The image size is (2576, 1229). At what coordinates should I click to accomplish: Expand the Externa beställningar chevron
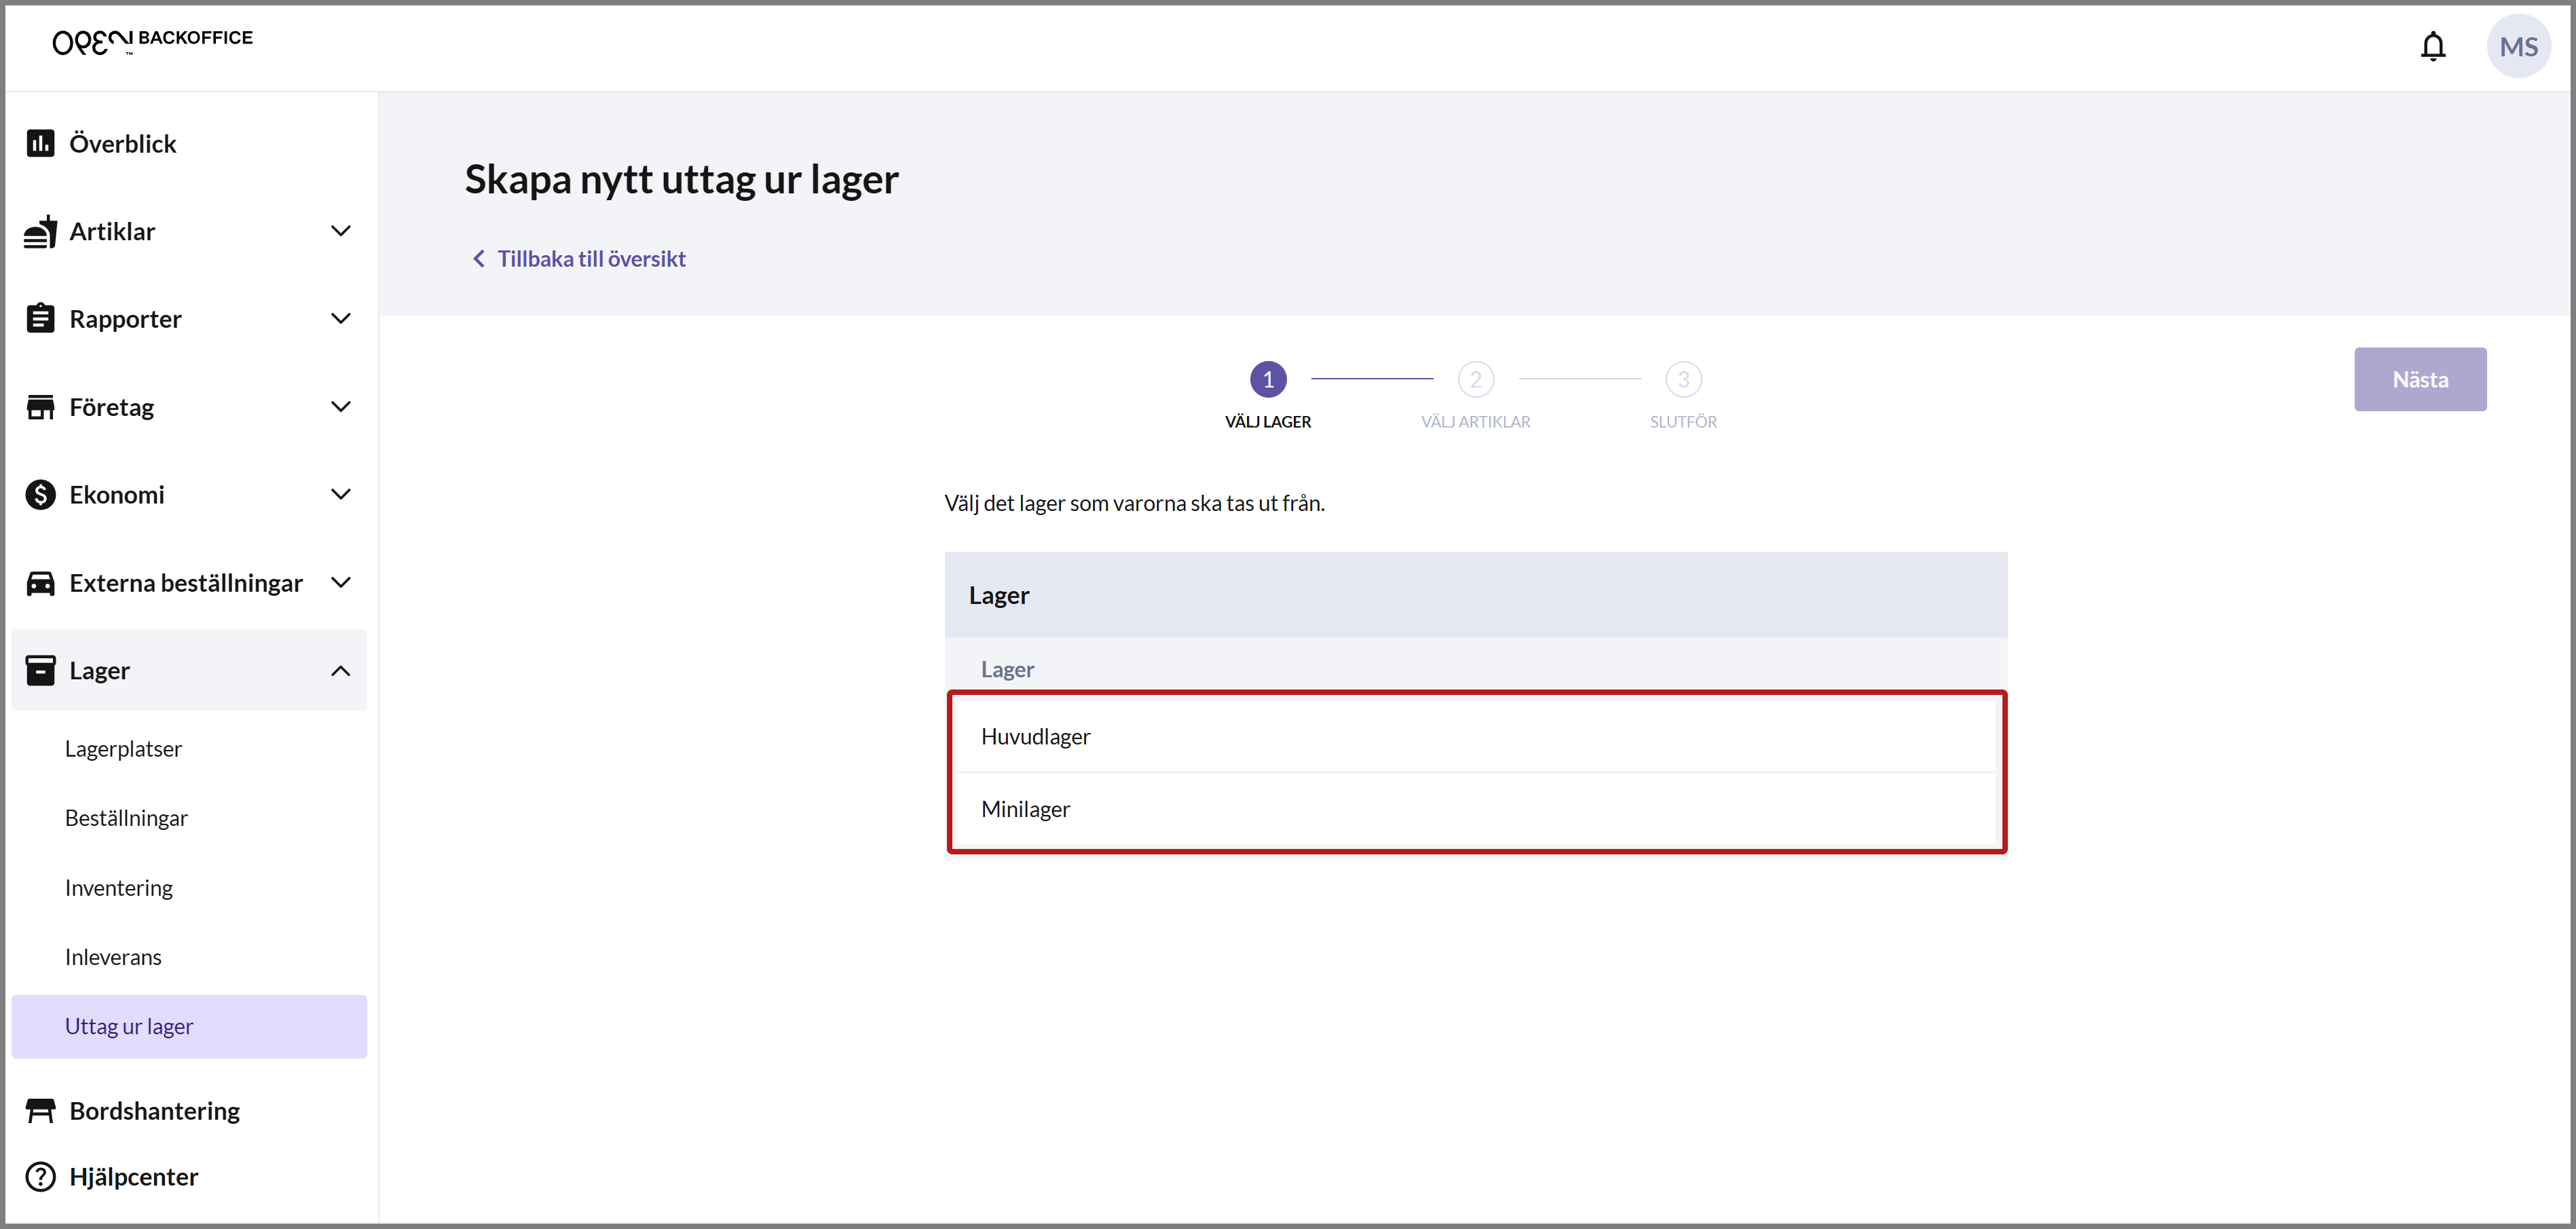340,582
